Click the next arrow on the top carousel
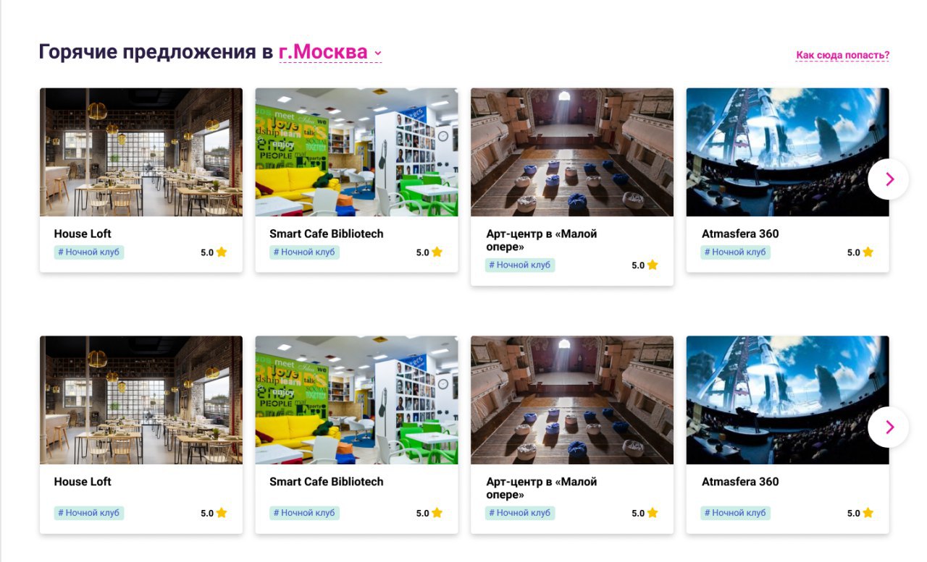The width and height of the screenshot is (927, 562). click(888, 179)
